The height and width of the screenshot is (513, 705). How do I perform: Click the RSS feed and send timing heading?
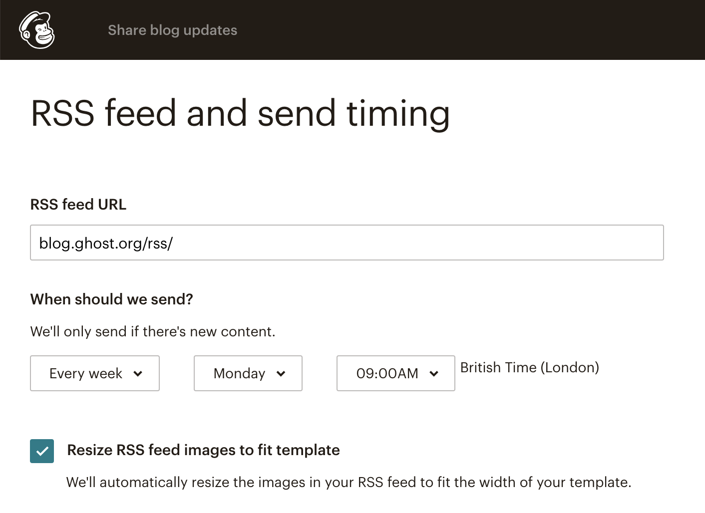pos(240,113)
